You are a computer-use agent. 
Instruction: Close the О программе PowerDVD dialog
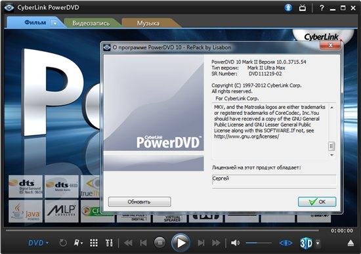[330, 45]
